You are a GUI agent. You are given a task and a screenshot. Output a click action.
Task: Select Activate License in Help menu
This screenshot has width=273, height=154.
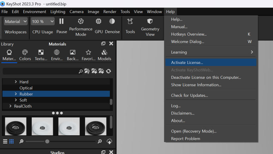point(187,63)
